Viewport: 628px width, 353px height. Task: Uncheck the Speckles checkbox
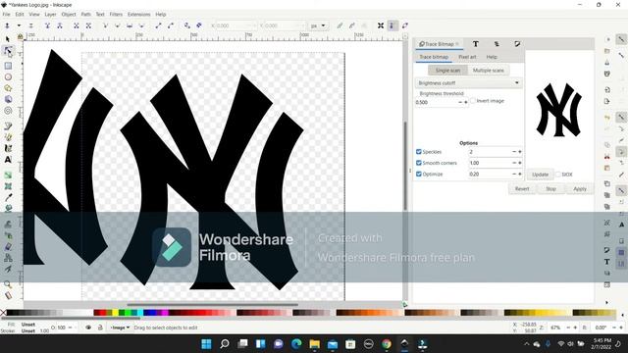[419, 152]
